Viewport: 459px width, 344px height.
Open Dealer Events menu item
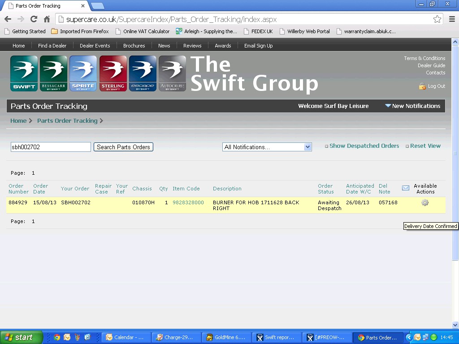click(95, 46)
